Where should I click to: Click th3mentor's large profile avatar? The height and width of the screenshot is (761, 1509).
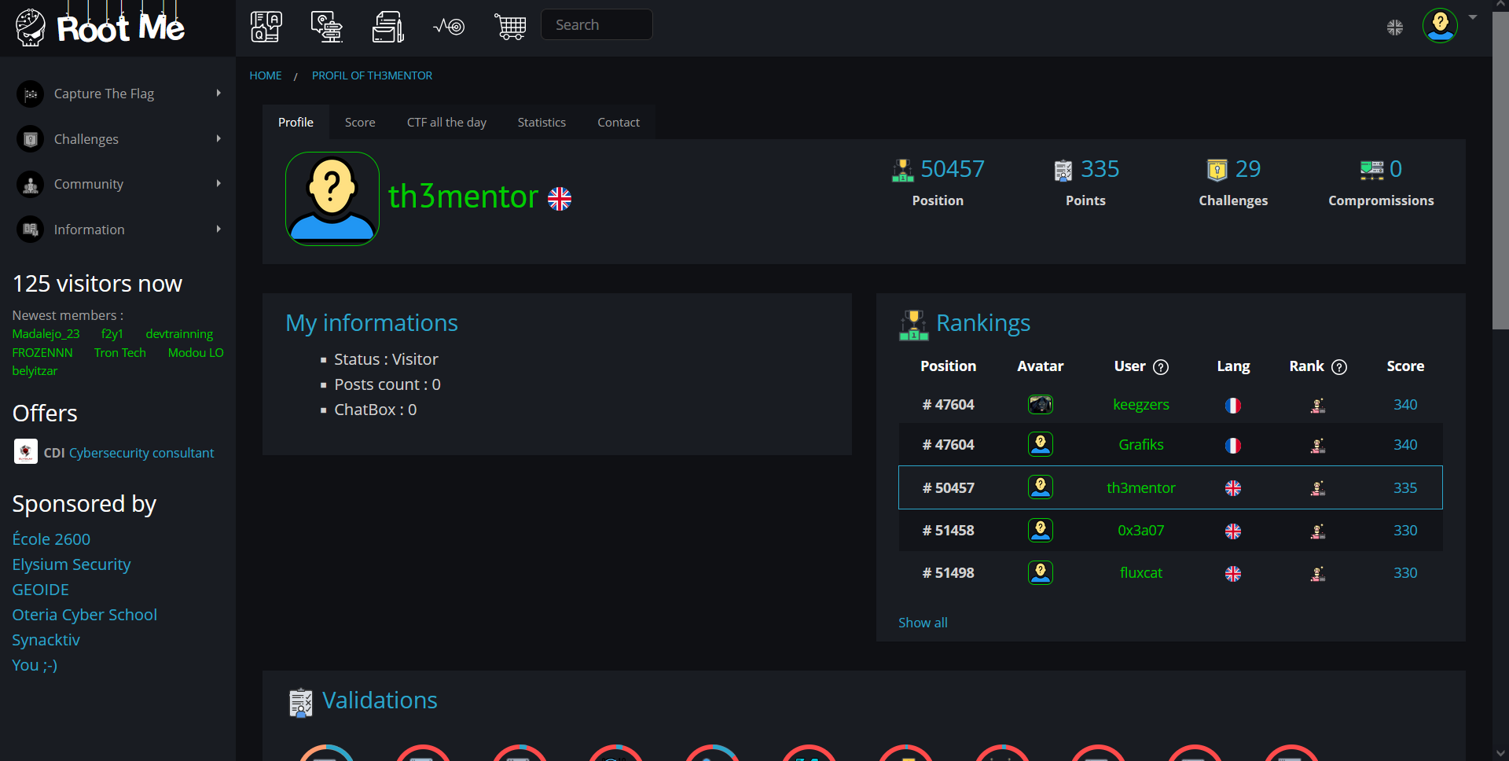point(332,199)
